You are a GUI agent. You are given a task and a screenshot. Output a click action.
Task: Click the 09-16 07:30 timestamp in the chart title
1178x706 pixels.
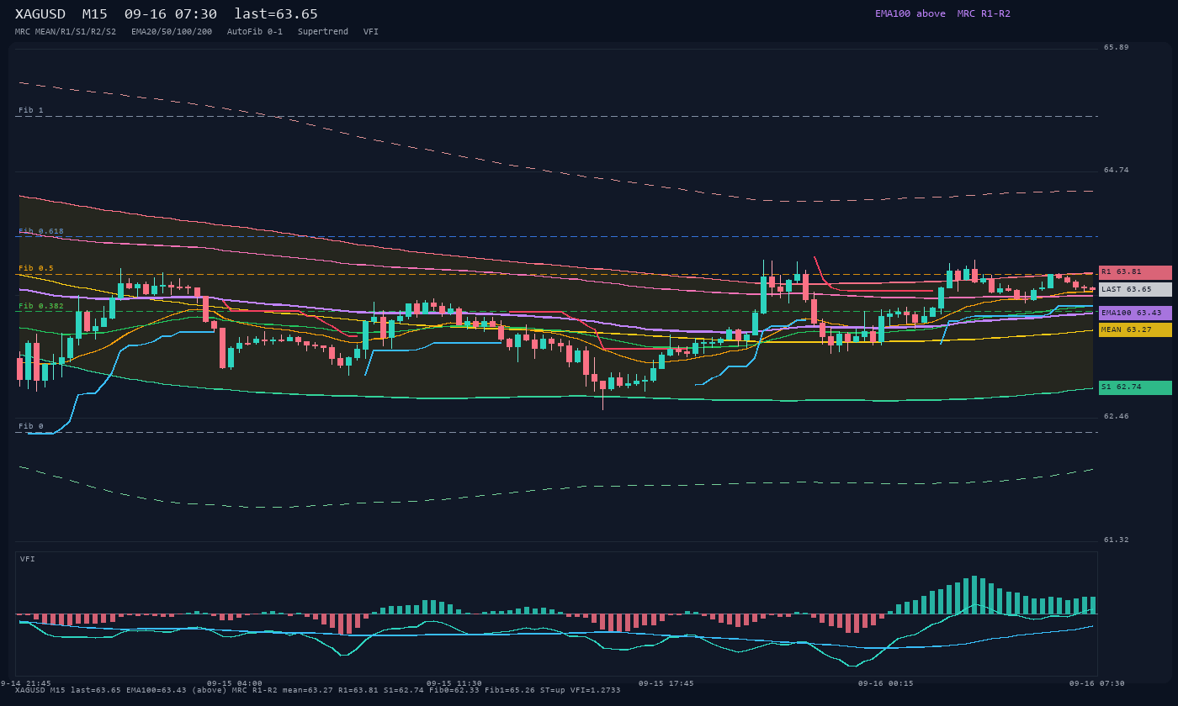(x=171, y=14)
